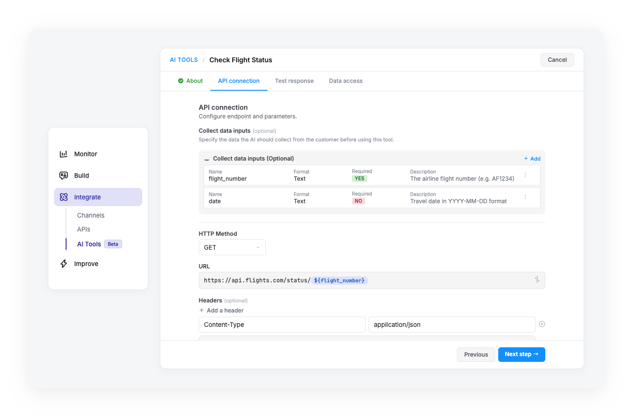Go back to the About tab
This screenshot has width=632, height=417.
pyautogui.click(x=194, y=81)
